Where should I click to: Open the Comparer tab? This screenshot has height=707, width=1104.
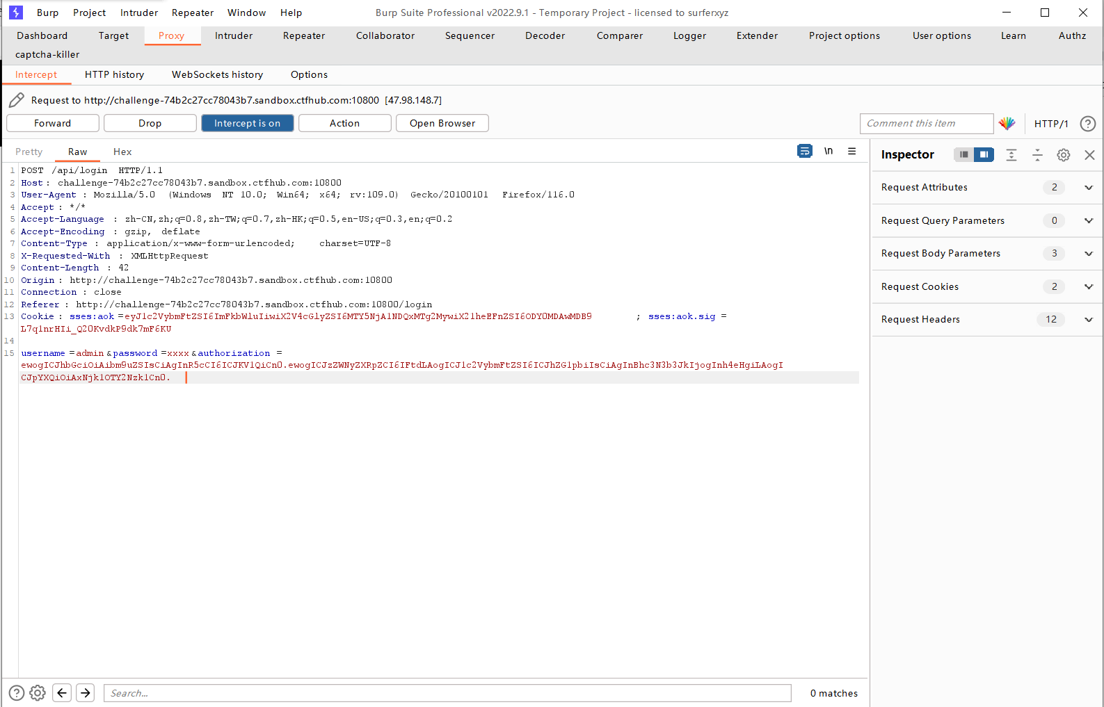(x=620, y=35)
